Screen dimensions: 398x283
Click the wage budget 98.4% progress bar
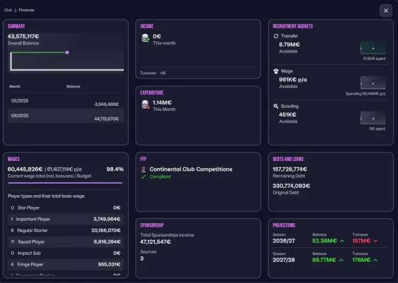click(x=65, y=183)
